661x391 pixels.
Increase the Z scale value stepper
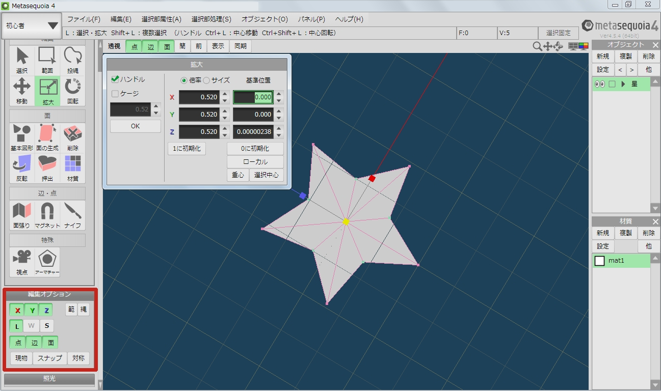click(225, 128)
